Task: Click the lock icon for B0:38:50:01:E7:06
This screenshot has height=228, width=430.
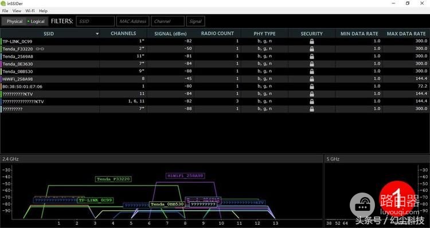Action: pyautogui.click(x=311, y=86)
